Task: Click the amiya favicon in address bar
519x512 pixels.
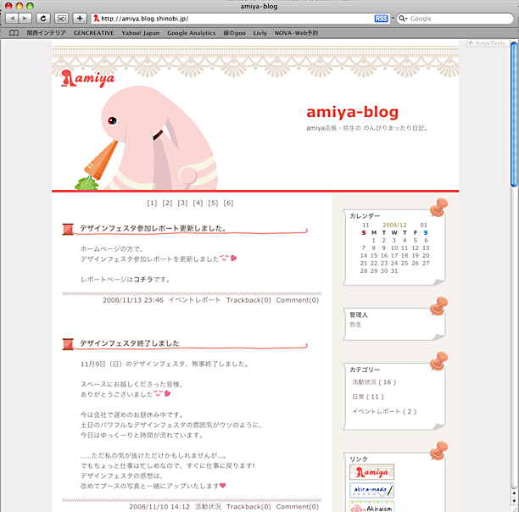Action: (97, 18)
